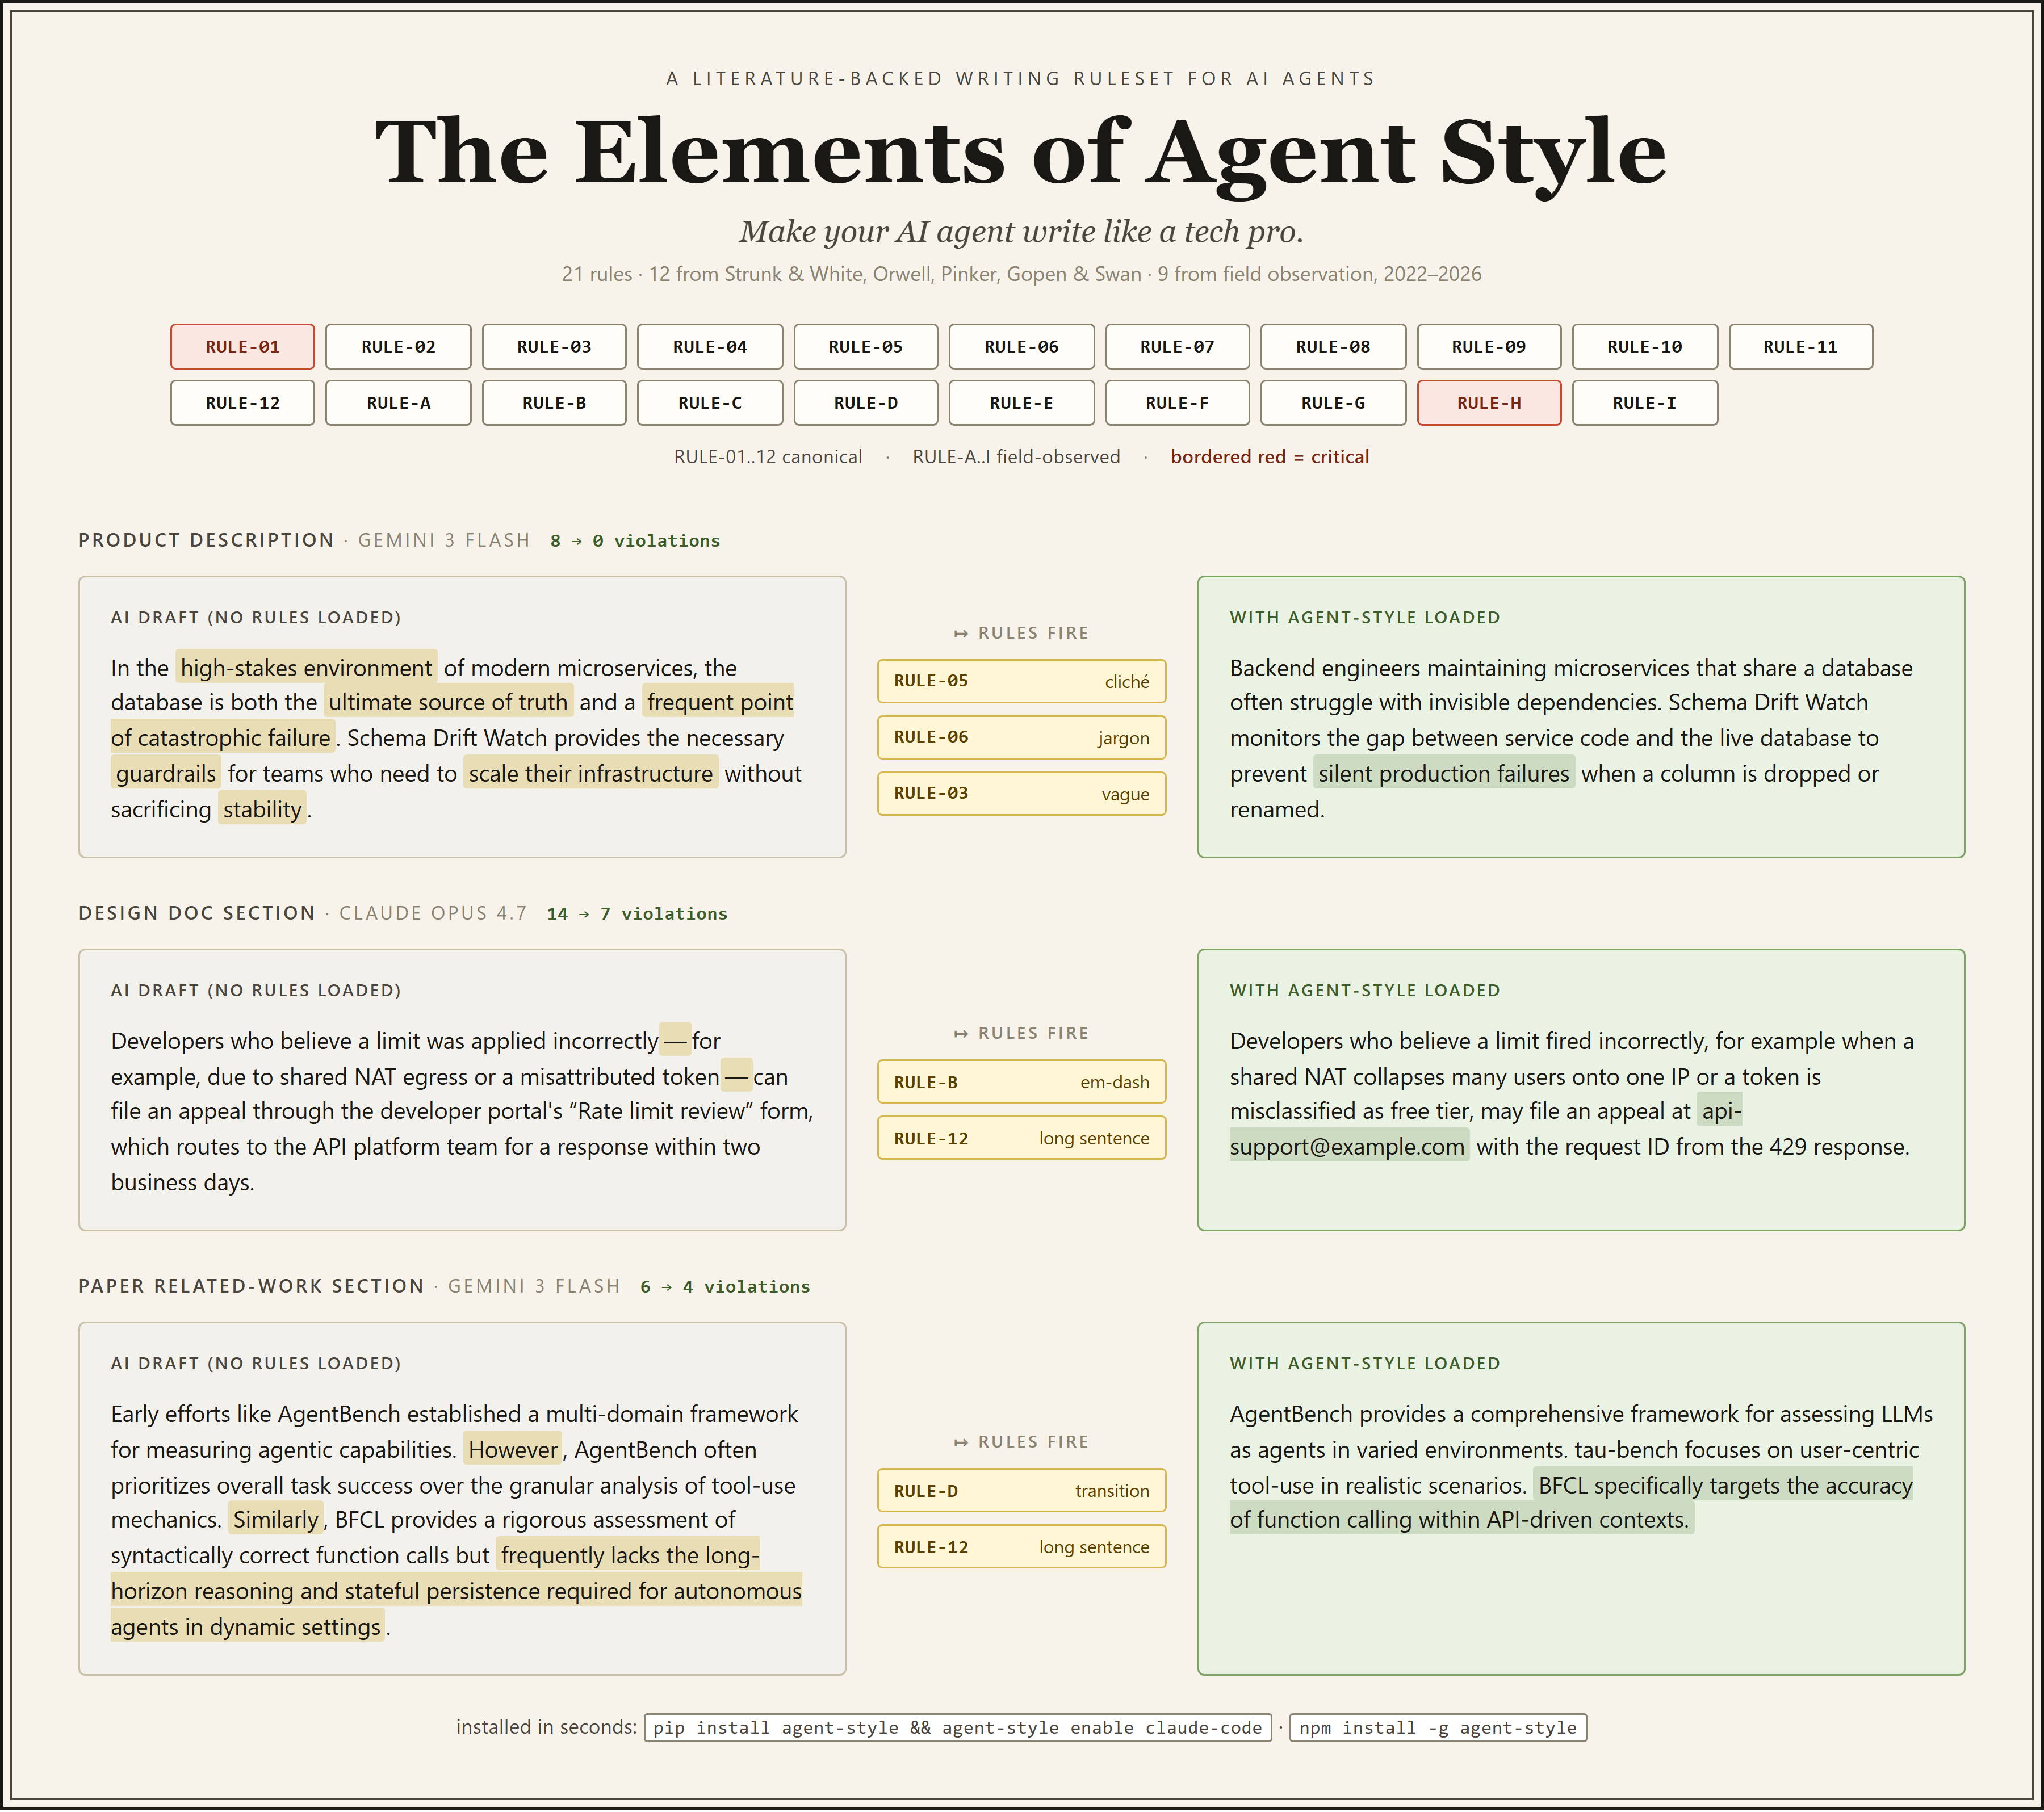The image size is (2044, 1812).
Task: Click the highlighted word 'stability'
Action: click(x=262, y=810)
